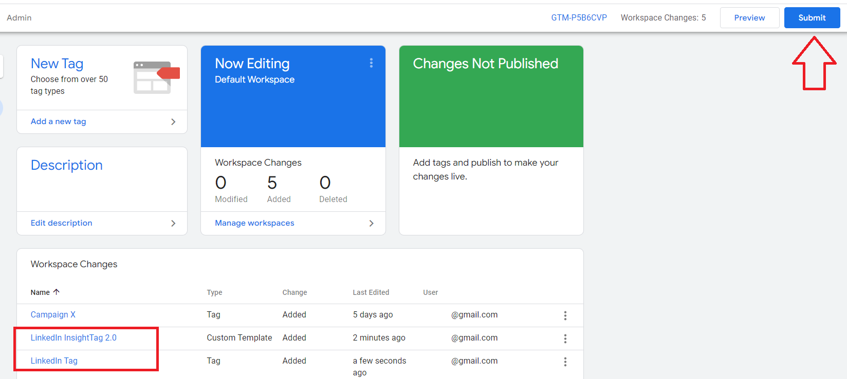Sort by the Name column header
Image resolution: width=847 pixels, height=379 pixels.
(40, 292)
